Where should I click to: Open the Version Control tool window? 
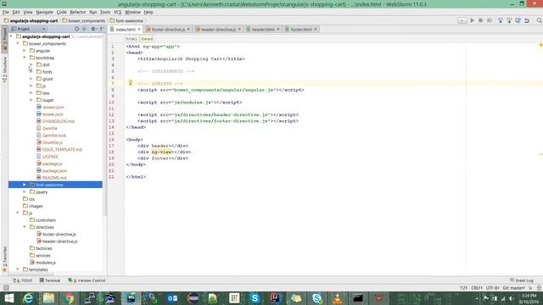point(87,280)
